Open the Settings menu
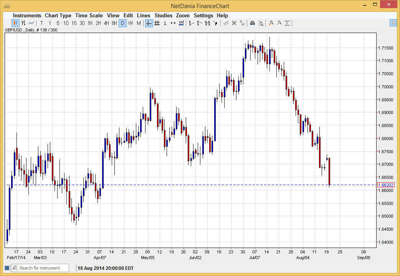Screen dimensions: 400x276 click(203, 15)
